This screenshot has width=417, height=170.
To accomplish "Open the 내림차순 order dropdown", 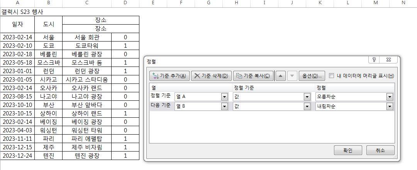I will click(x=390, y=107).
